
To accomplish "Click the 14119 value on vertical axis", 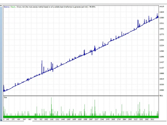I will [x=162, y=7].
